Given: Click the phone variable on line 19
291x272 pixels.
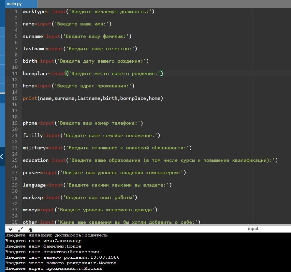Looking at the screenshot, I should [30, 123].
